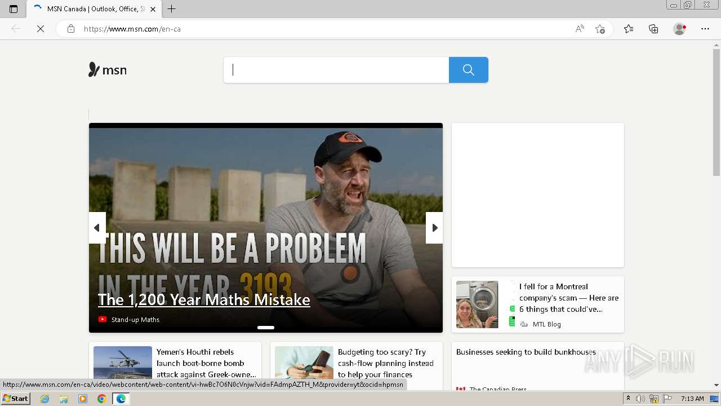Open Read aloud from address bar
721x406 pixels.
click(x=580, y=29)
